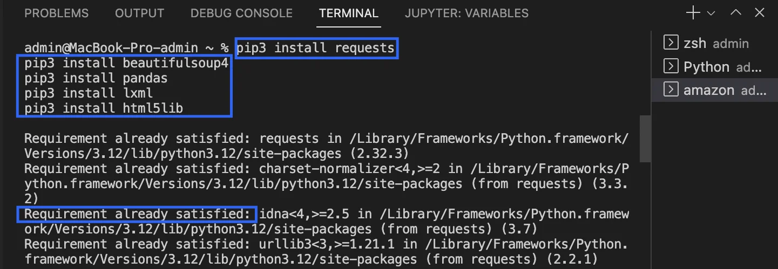The image size is (778, 269).
Task: Click the zsh terminal icon
Action: coord(671,43)
